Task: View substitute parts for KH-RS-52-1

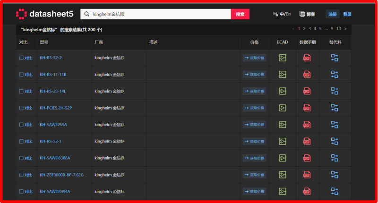Action: (335, 141)
